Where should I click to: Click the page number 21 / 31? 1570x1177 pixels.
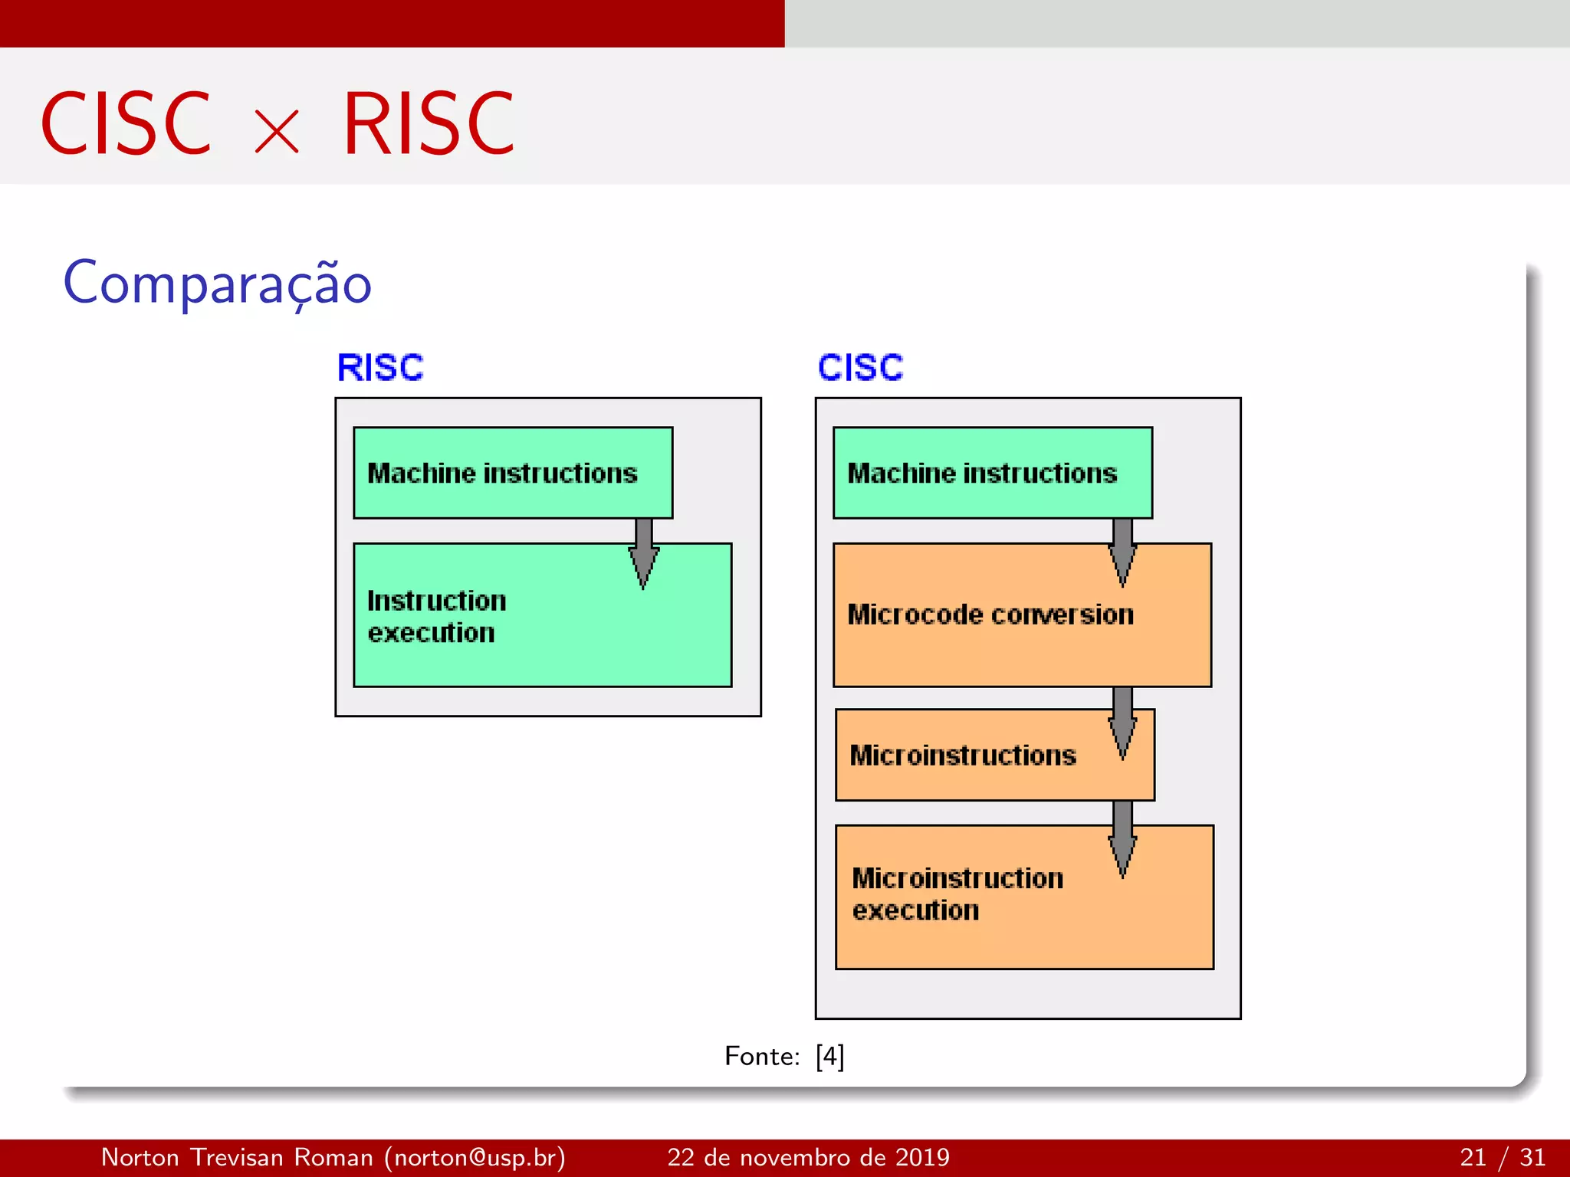1502,1157
